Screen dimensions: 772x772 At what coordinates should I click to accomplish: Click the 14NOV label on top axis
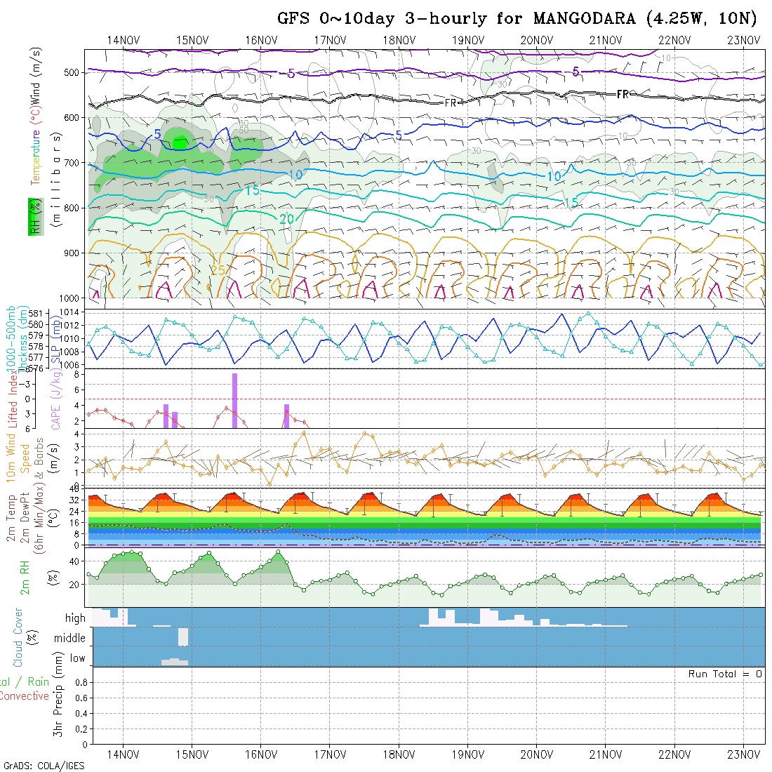tap(123, 40)
